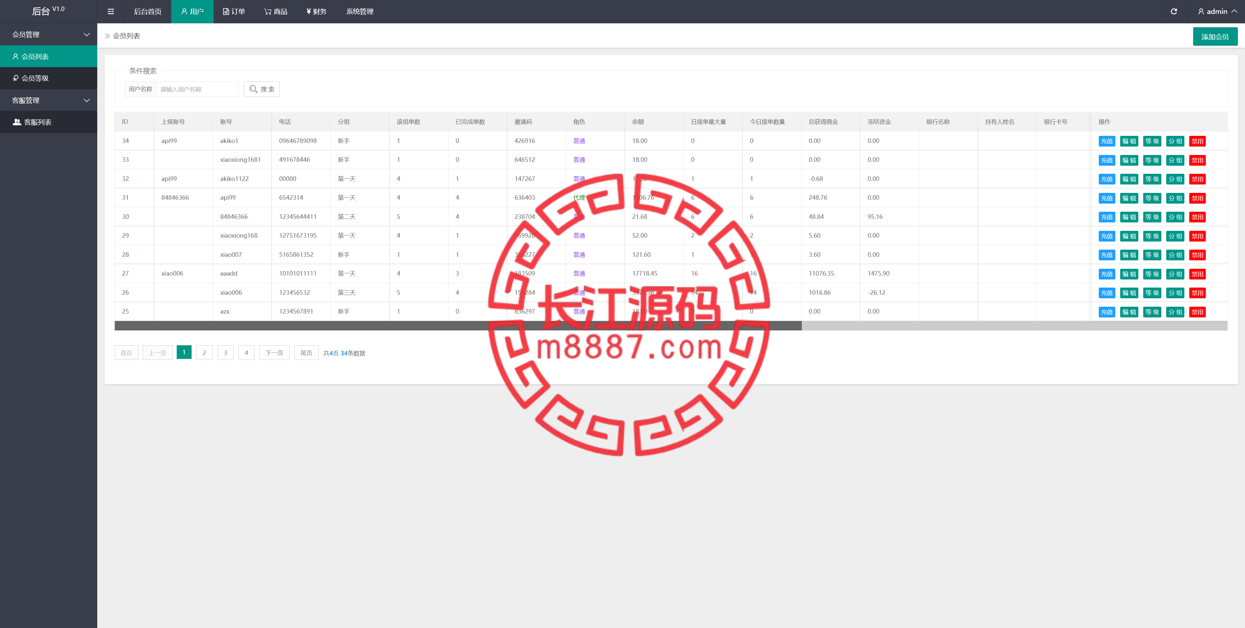Toggle the sidebar collapse hamburger icon
The width and height of the screenshot is (1245, 628).
[111, 12]
